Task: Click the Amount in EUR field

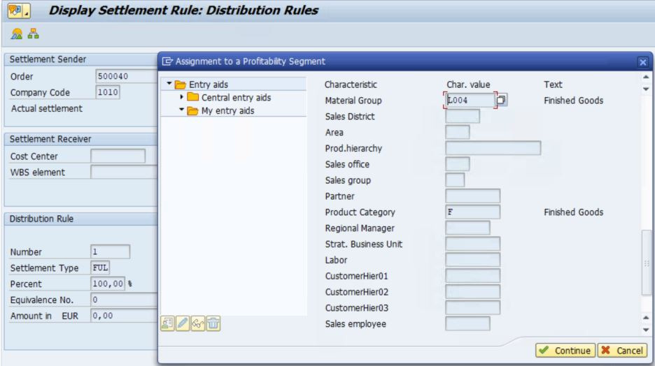Action: [124, 316]
